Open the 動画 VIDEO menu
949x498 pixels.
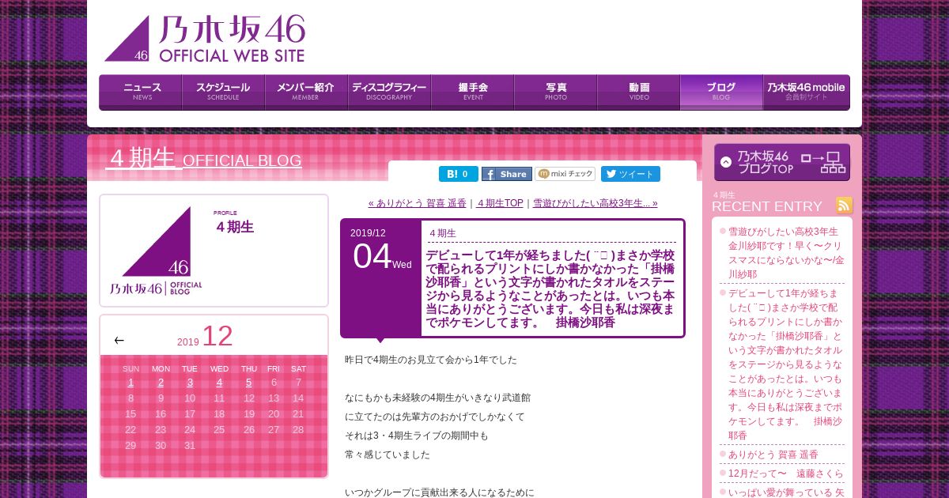pyautogui.click(x=639, y=92)
